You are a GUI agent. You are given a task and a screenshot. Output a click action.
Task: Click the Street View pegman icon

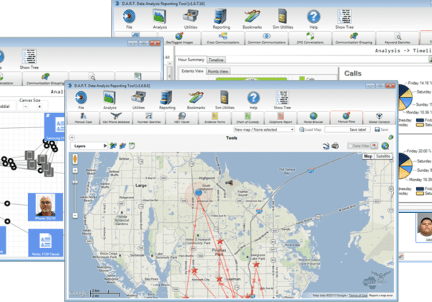(x=75, y=159)
